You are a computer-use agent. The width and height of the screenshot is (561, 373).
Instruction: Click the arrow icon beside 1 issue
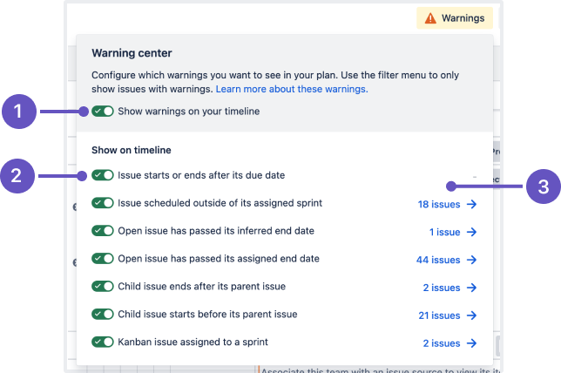[x=472, y=232]
